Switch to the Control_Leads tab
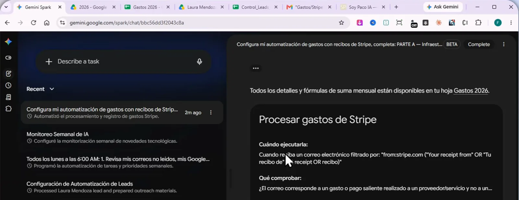This screenshot has height=200, width=519. [255, 7]
